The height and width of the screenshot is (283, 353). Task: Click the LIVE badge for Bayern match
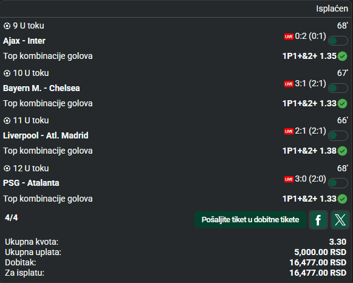pos(289,84)
